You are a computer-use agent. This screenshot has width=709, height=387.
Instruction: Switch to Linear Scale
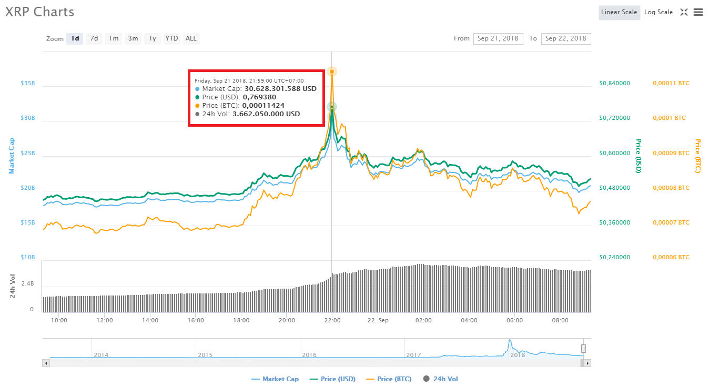coord(619,12)
